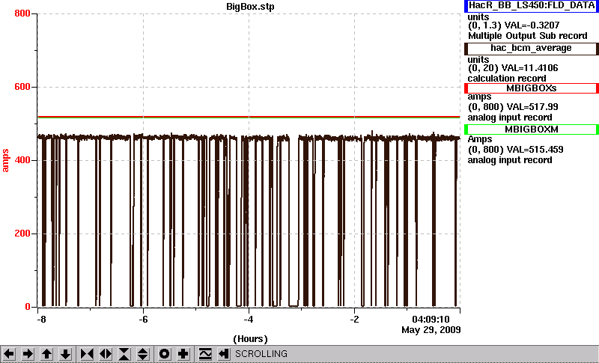
Task: Click the VAL=11.4106 reading for hac_bcm_average
Action: tap(532, 68)
